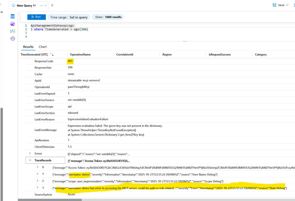The height and width of the screenshot is (201, 295).
Task: Select LastErrorScope value api
Action: tap(70, 106)
